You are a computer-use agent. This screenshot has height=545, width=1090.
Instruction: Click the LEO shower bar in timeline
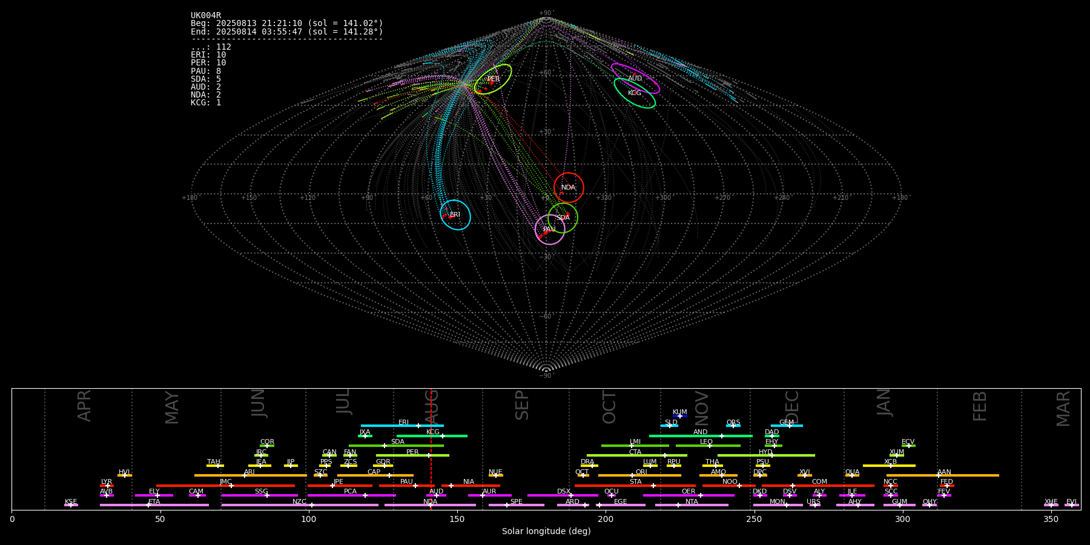[708, 446]
